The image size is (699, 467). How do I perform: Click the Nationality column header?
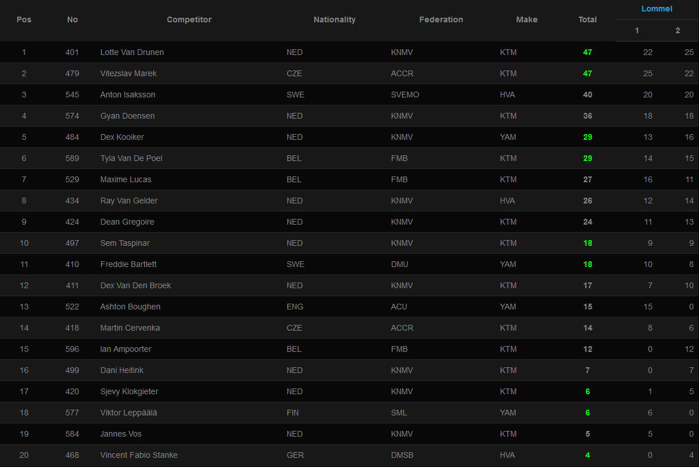click(334, 19)
